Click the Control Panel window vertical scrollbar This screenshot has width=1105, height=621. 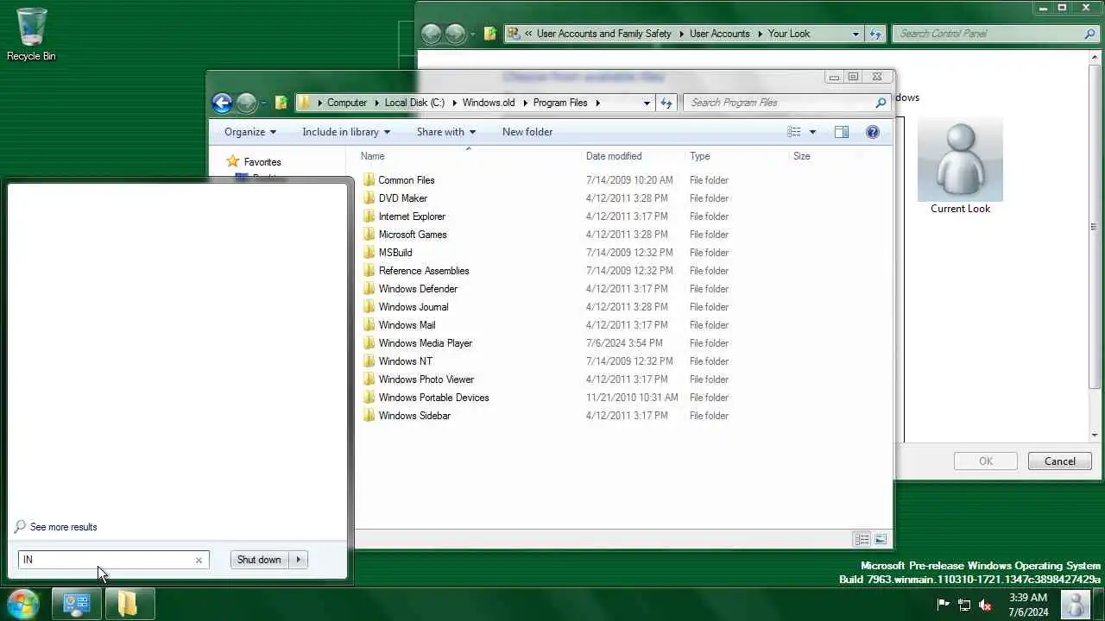1096,227
